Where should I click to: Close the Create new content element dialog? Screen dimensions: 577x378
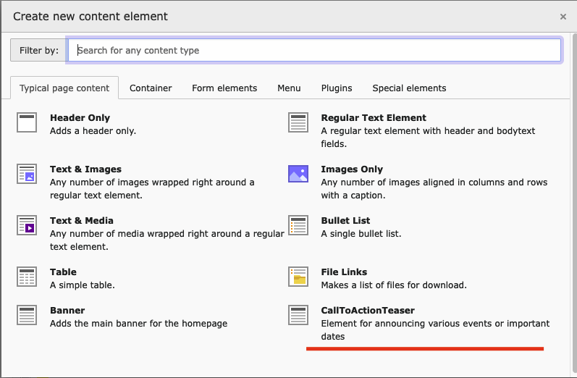pyautogui.click(x=563, y=16)
